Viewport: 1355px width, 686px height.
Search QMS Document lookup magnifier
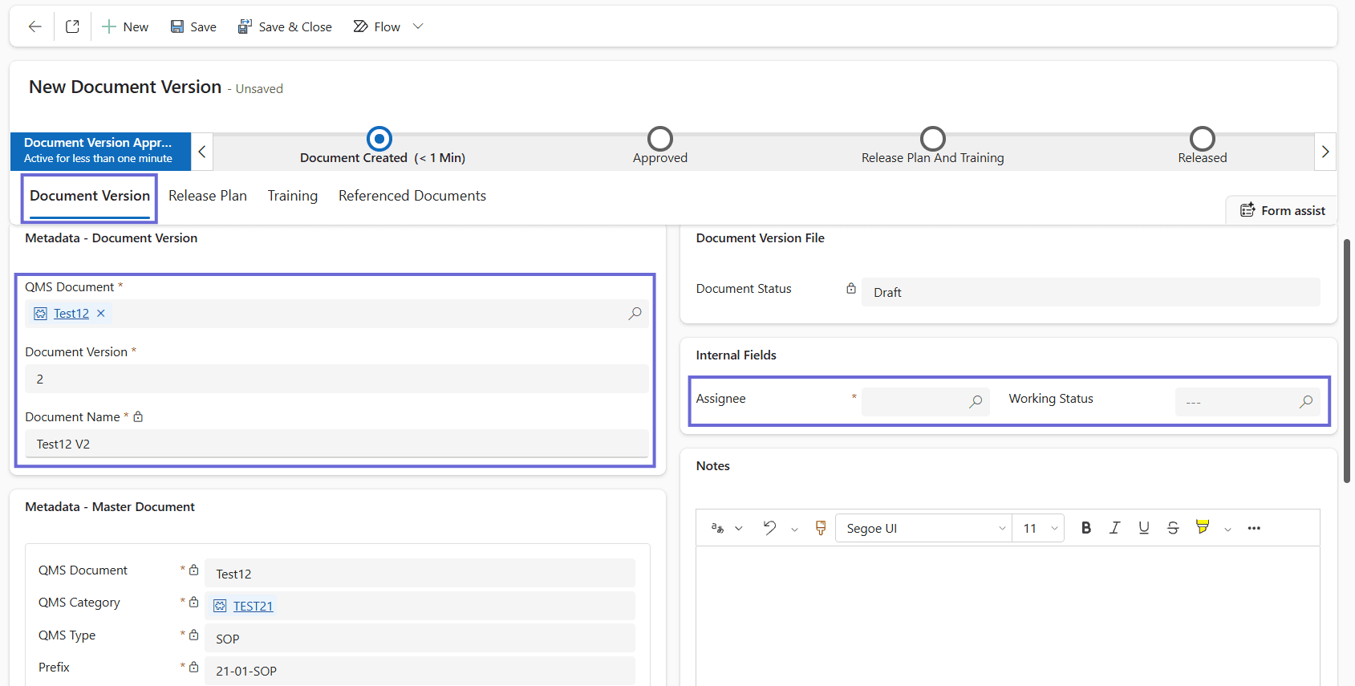pyautogui.click(x=635, y=314)
